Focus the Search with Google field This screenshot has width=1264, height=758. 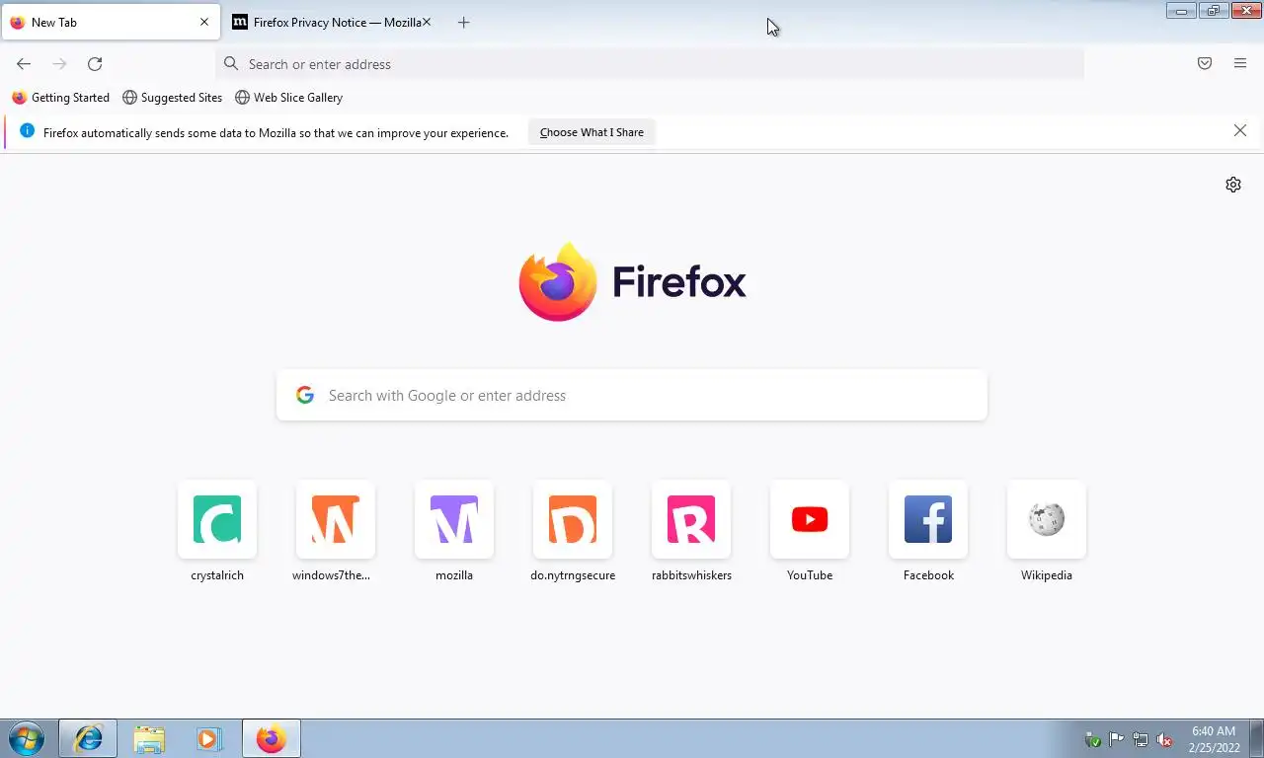pyautogui.click(x=632, y=395)
